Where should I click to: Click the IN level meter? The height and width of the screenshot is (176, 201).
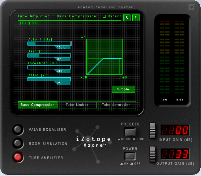[165, 57]
